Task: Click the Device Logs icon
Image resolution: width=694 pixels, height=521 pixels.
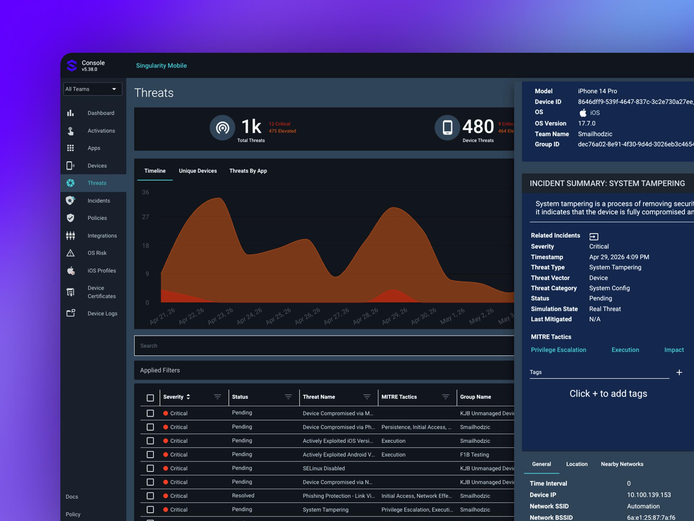Action: point(71,313)
